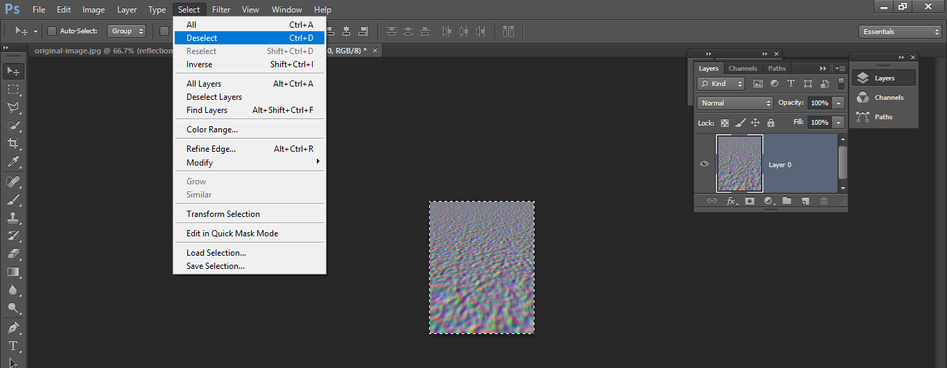Switch to the Paths tab

(777, 69)
